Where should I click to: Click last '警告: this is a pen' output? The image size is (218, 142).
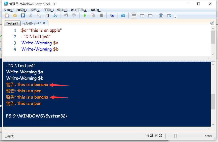pyautogui.click(x=24, y=103)
